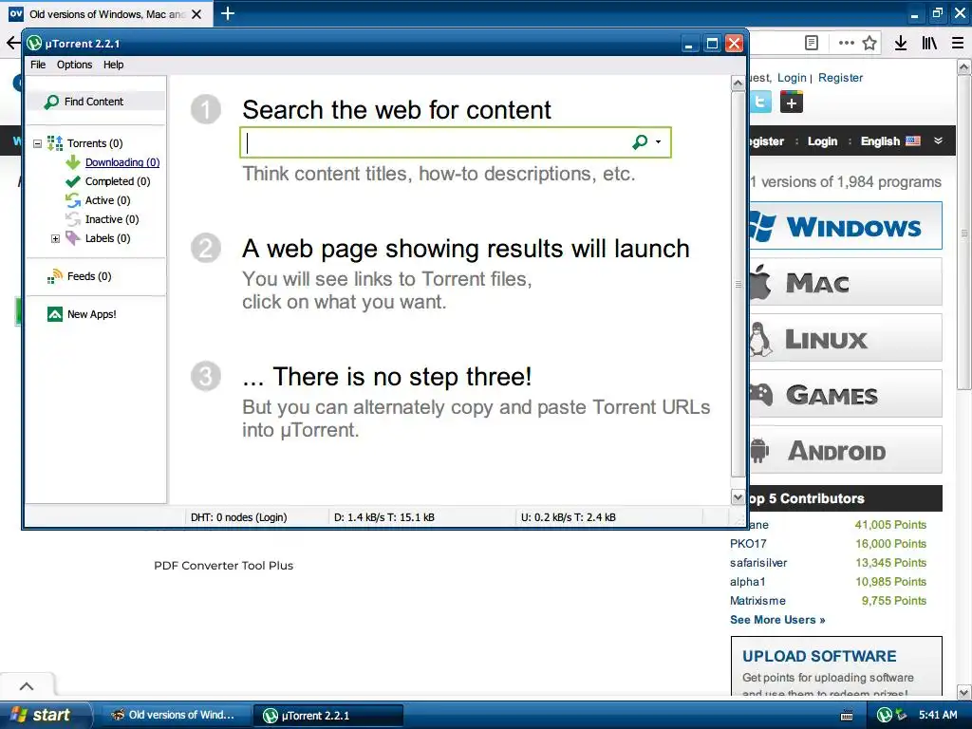Select Find Content in sidebar
Image resolution: width=972 pixels, height=729 pixels.
point(96,101)
